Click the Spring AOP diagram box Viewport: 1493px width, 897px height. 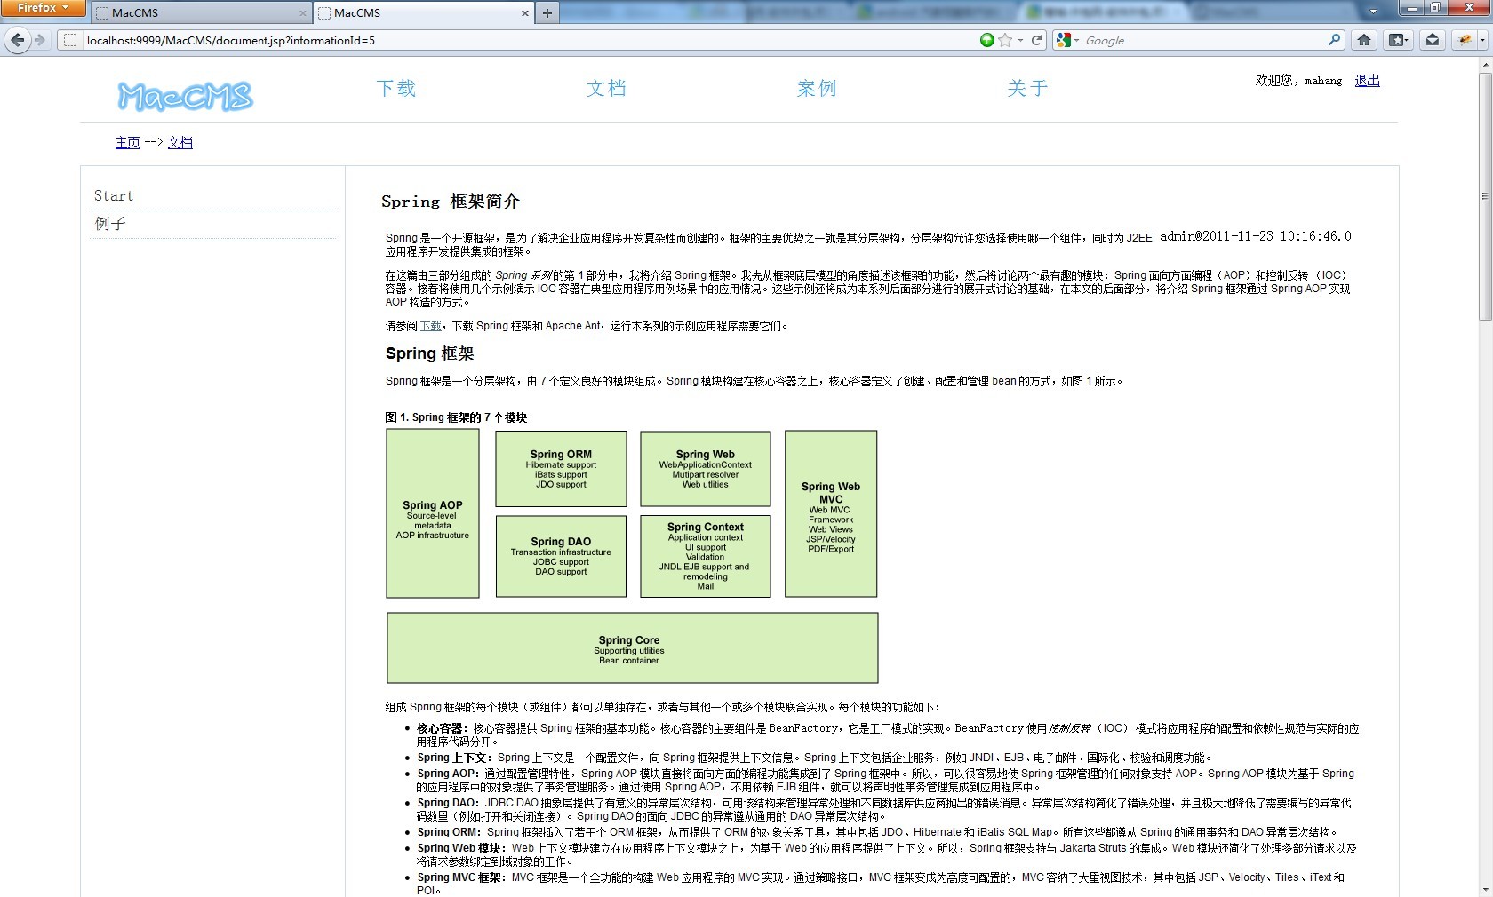click(x=433, y=513)
